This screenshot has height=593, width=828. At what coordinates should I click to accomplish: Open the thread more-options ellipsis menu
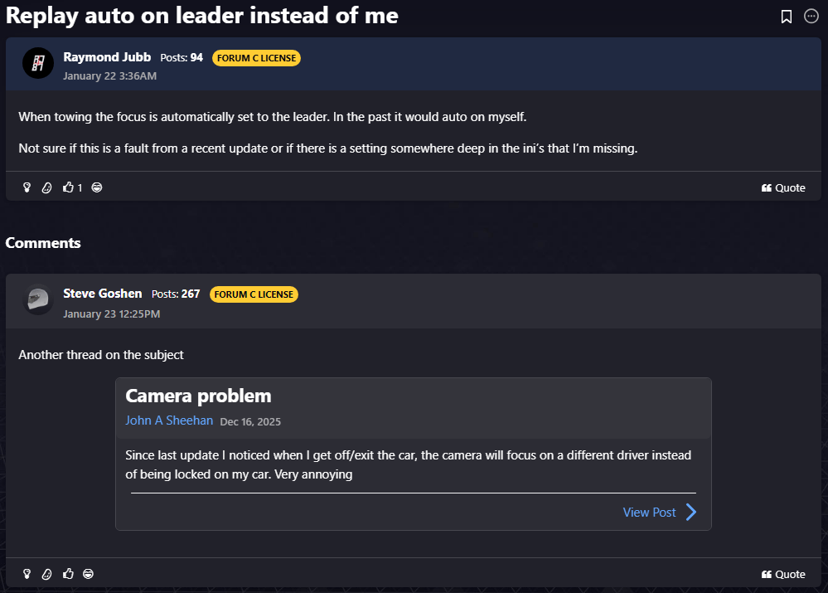pos(811,16)
